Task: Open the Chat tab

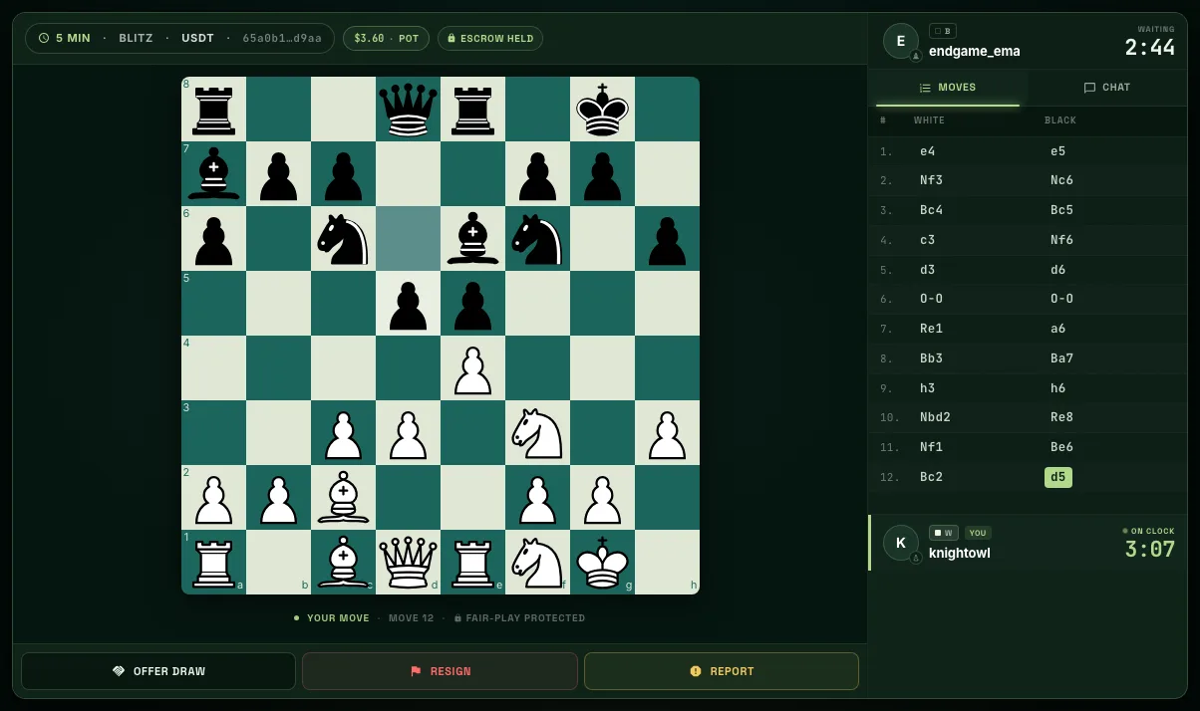Action: pos(1106,88)
